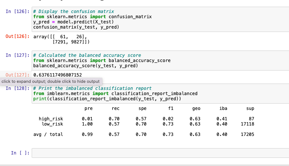Click the avg precision value 0.99
Viewport: 289px width, 166px height.
(x=87, y=134)
